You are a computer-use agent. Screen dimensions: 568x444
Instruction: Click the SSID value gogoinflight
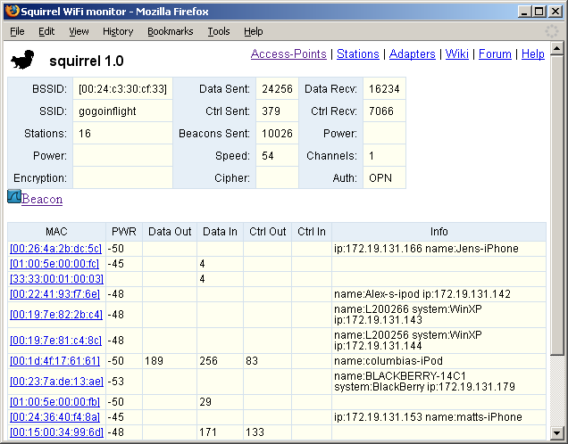click(107, 111)
